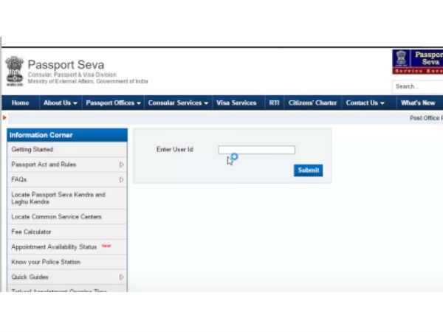The image size is (443, 332).
Task: Open the Citizens' Charter menu item
Action: tap(312, 103)
